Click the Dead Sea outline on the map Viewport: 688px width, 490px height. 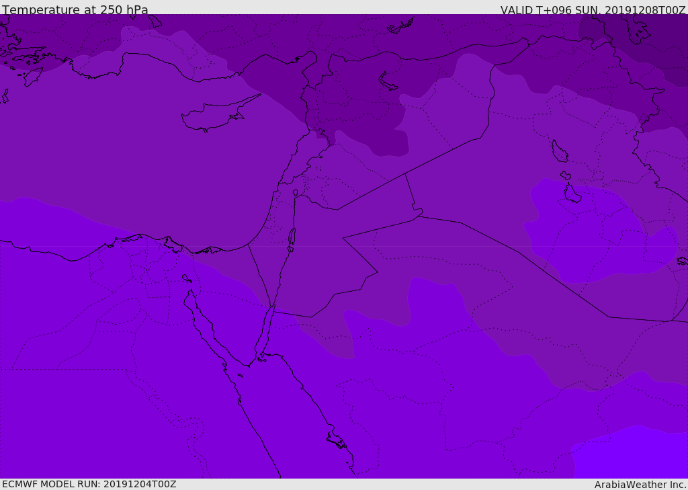point(292,240)
